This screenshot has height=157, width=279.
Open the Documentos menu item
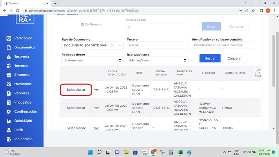[x=24, y=47]
